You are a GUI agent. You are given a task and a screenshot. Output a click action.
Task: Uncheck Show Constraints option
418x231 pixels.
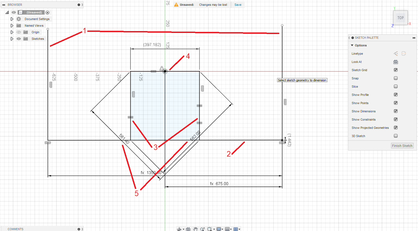click(396, 119)
